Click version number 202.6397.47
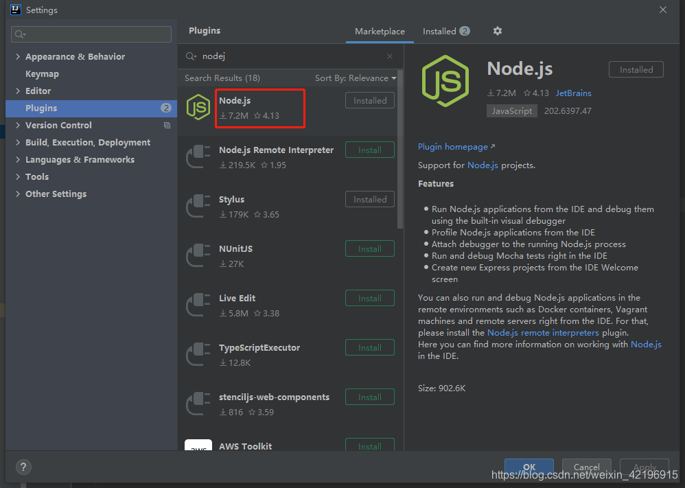Viewport: 685px width, 488px height. click(568, 111)
